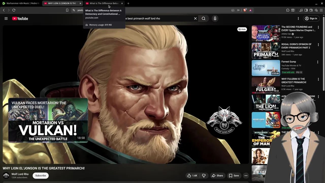
Task: Open the browser main hamburger menu
Action: (x=321, y=10)
